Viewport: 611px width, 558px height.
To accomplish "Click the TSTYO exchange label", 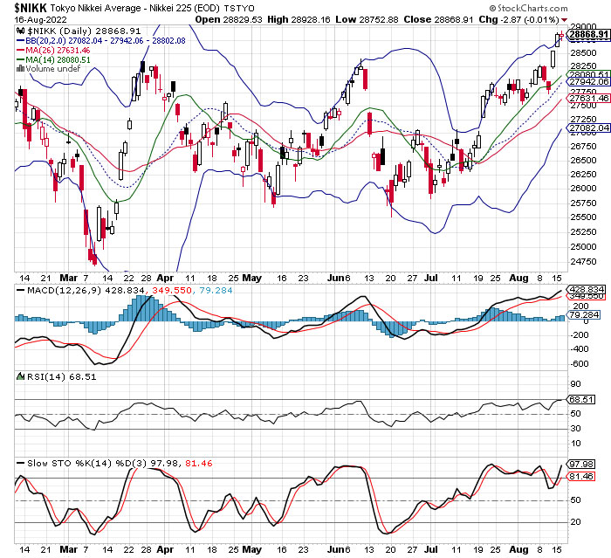I will pos(239,8).
